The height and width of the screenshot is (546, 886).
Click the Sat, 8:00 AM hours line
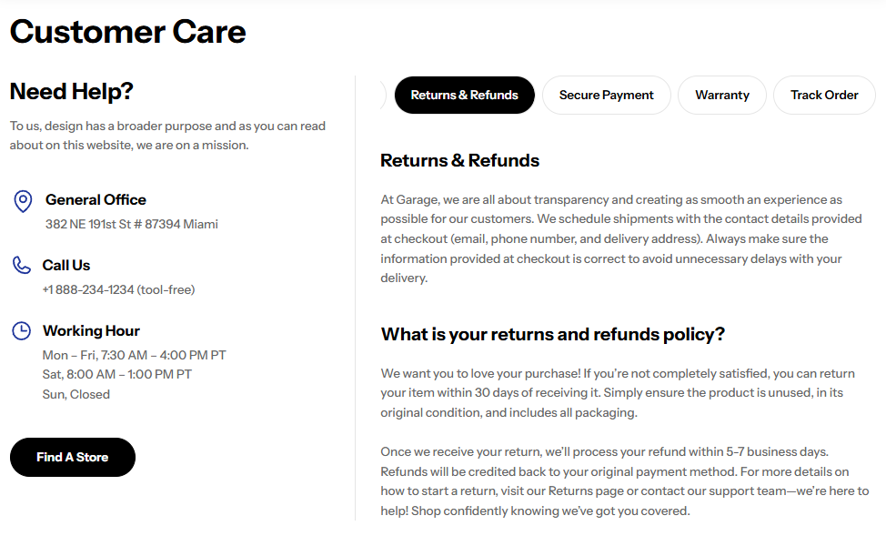pyautogui.click(x=117, y=375)
